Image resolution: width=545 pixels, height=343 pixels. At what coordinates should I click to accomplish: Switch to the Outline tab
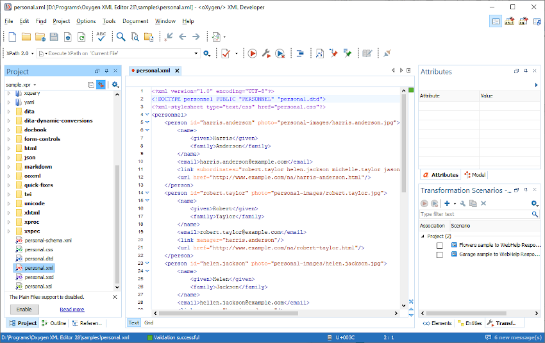tap(54, 323)
